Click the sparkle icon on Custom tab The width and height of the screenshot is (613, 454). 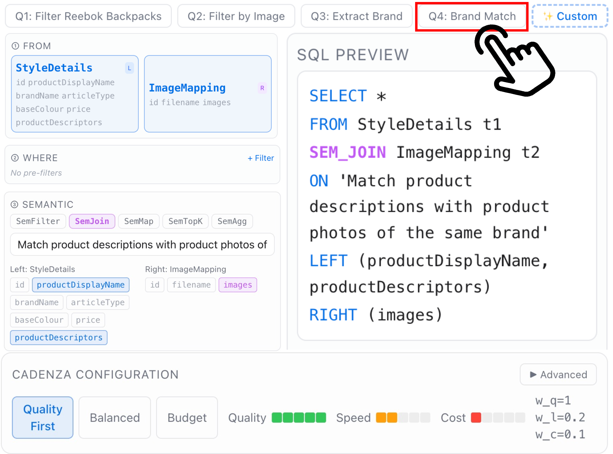tap(548, 16)
